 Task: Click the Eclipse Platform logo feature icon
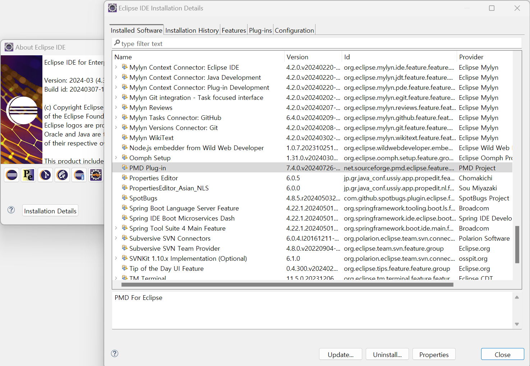pyautogui.click(x=12, y=175)
